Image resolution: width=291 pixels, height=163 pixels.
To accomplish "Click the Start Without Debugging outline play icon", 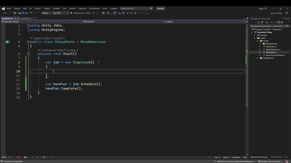I will (94, 13).
